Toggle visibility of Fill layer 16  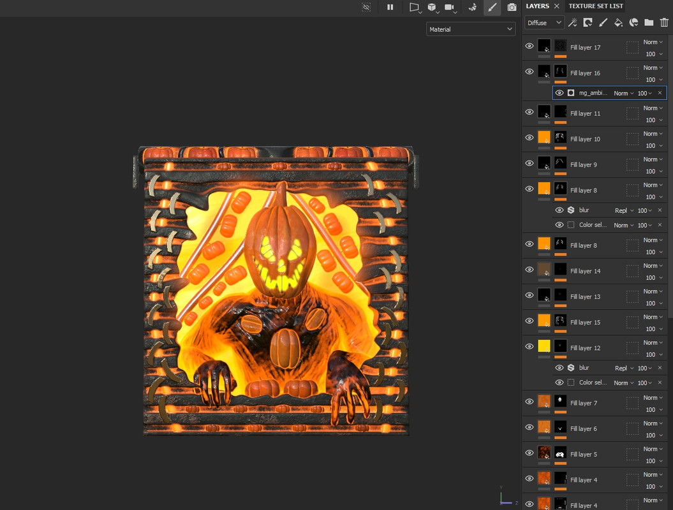(529, 71)
